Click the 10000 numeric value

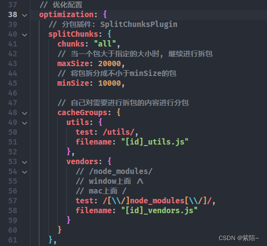(110, 83)
